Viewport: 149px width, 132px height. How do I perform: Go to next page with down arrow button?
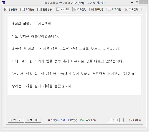coord(118,120)
